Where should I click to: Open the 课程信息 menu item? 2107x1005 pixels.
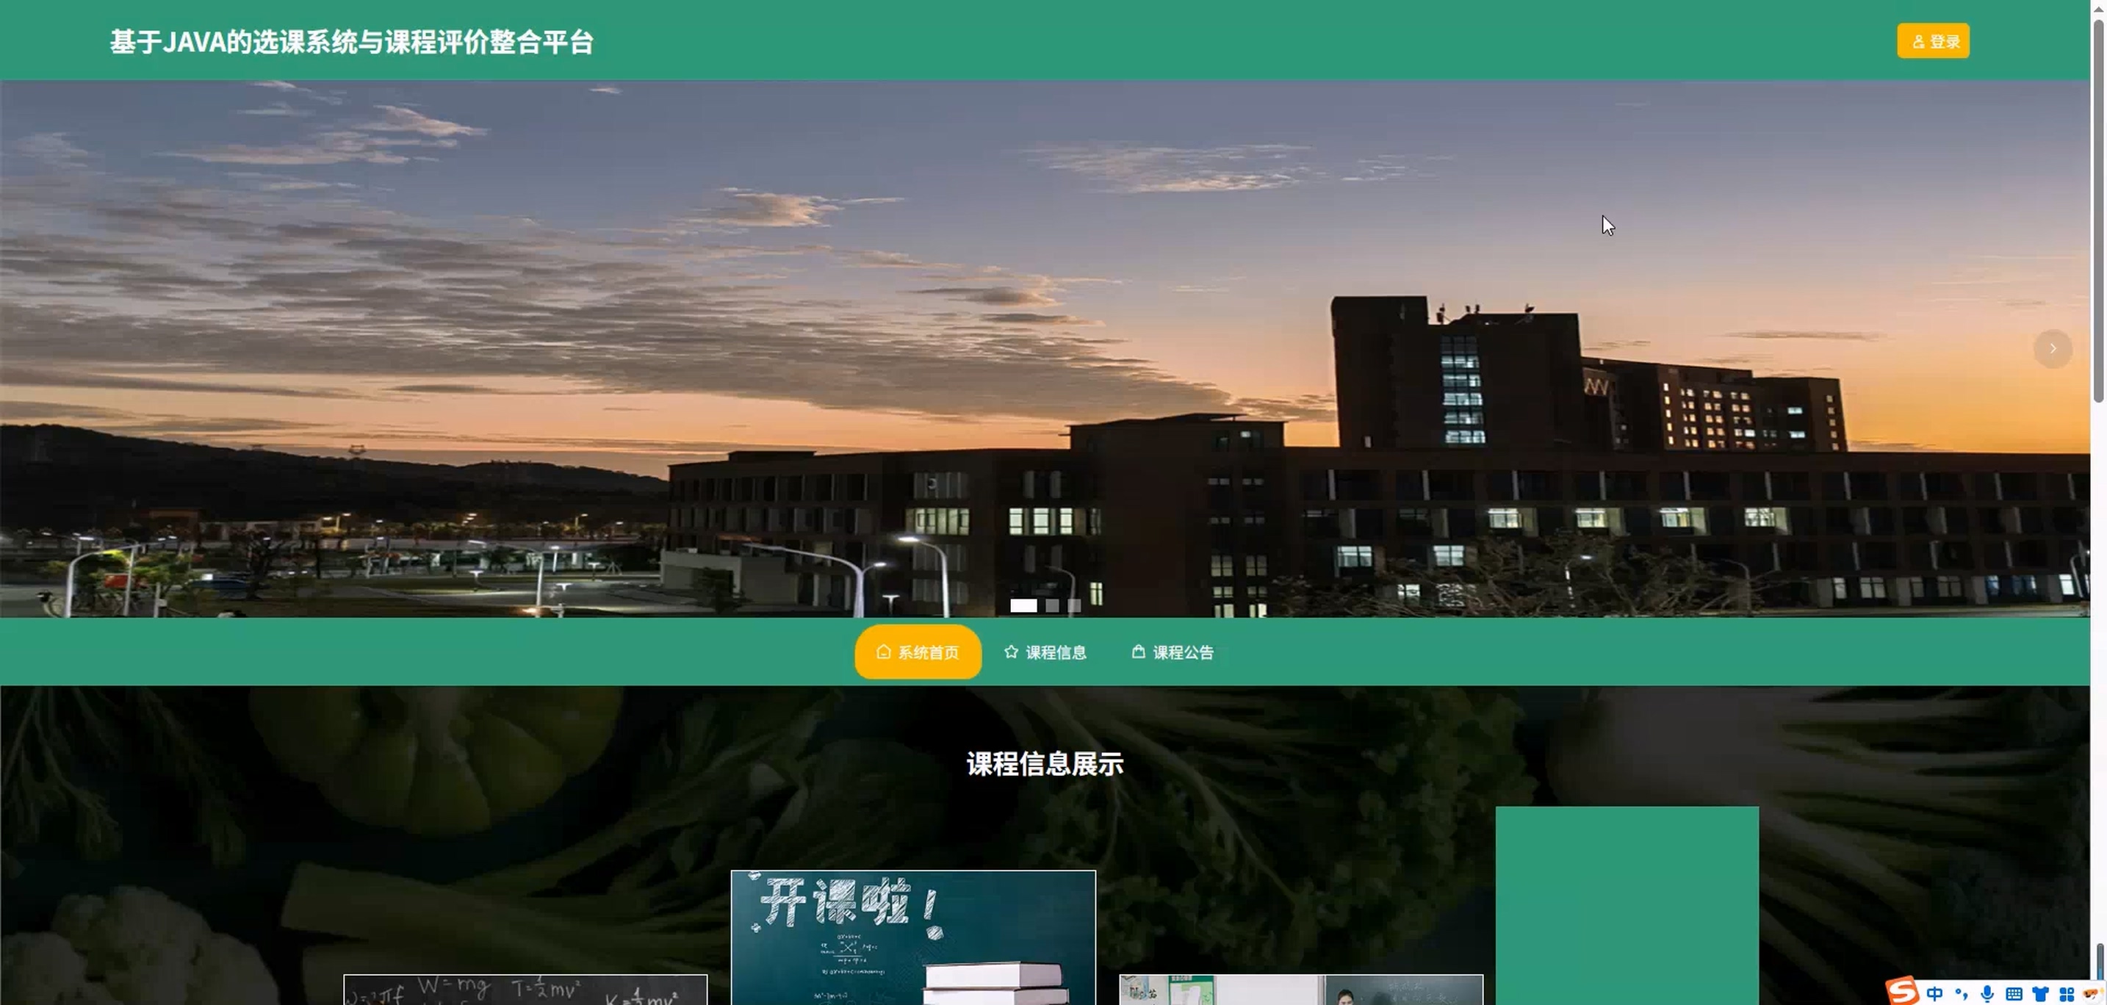click(x=1045, y=652)
